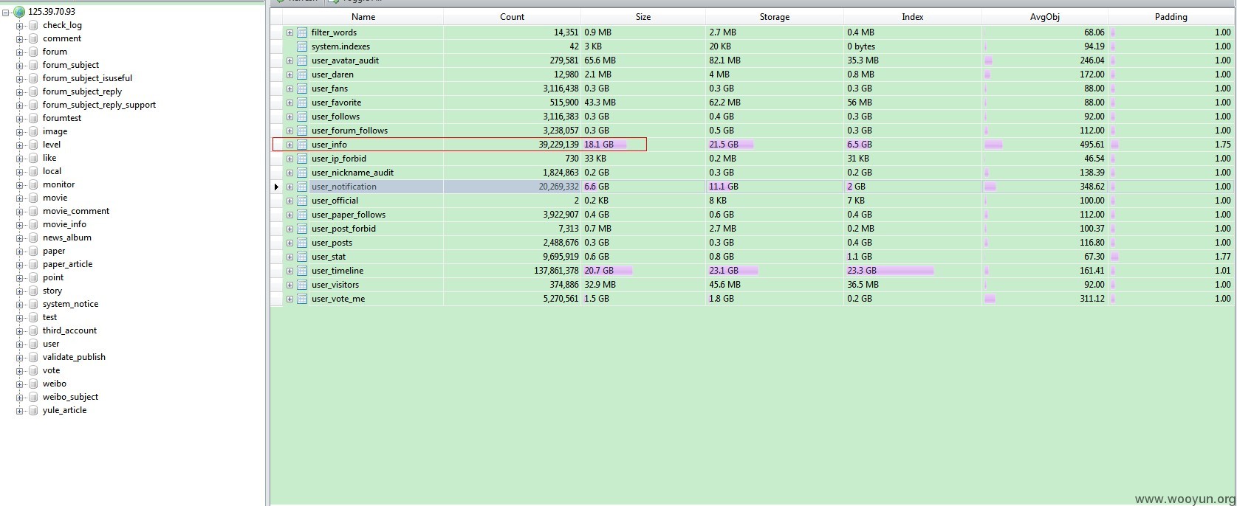Click the collection icon for filter_words

coord(302,32)
